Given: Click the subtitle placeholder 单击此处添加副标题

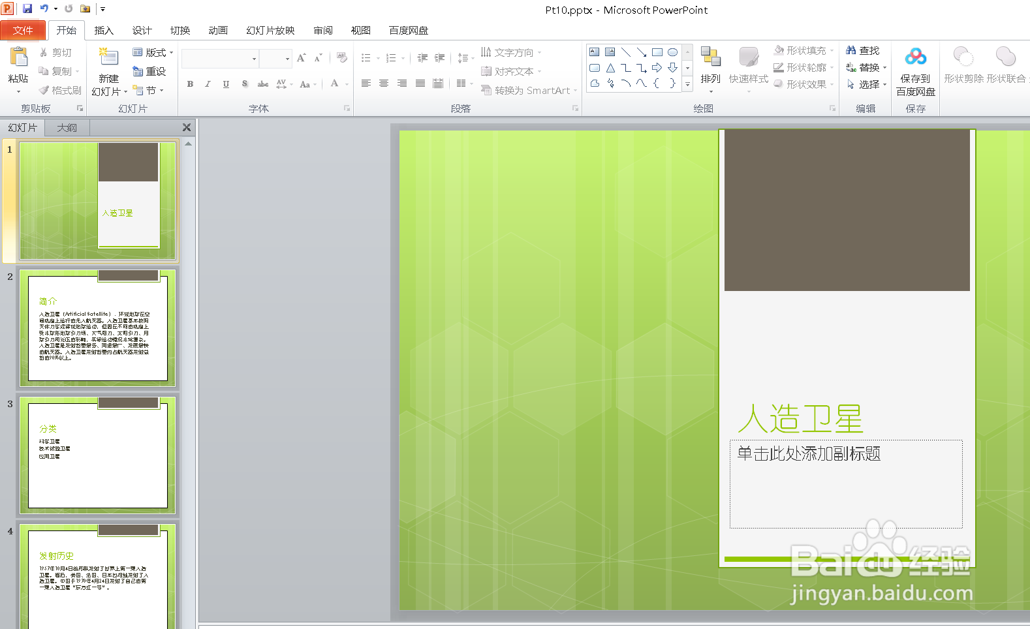Looking at the screenshot, I should 846,483.
